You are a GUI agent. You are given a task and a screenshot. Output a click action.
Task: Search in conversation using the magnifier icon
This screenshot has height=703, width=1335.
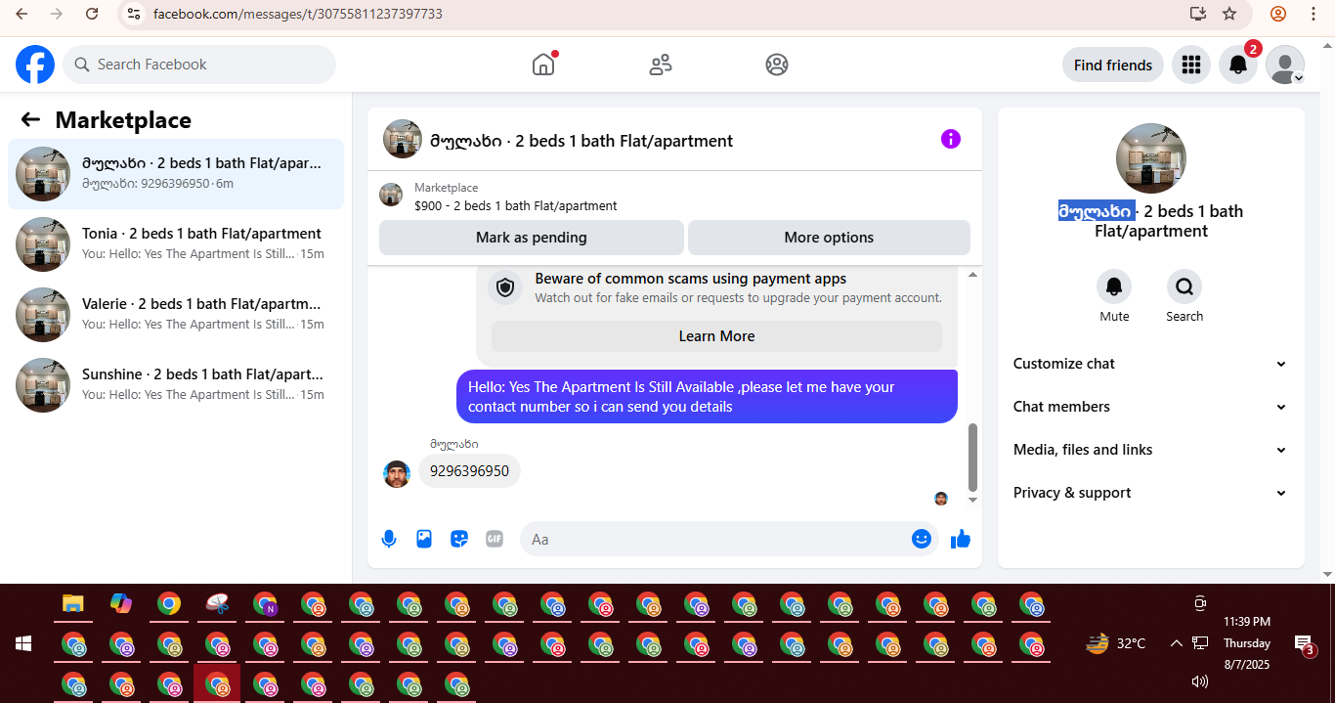tap(1184, 286)
